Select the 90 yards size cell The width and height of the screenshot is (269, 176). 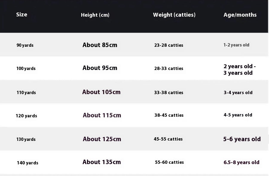point(25,45)
